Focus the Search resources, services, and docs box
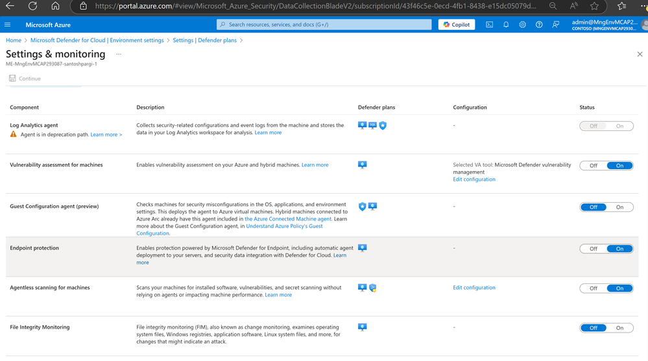The image size is (648, 361). coord(324,25)
